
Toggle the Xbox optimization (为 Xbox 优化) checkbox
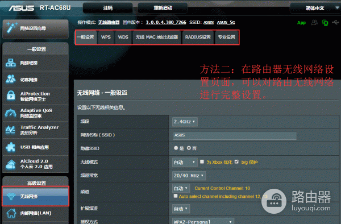point(202,161)
